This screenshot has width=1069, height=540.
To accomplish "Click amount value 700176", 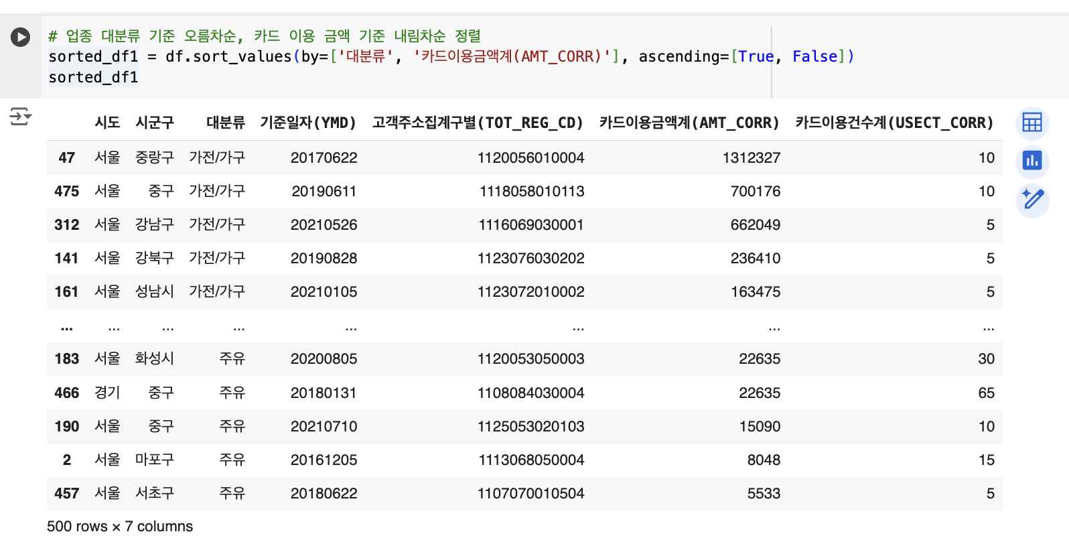I will (756, 192).
